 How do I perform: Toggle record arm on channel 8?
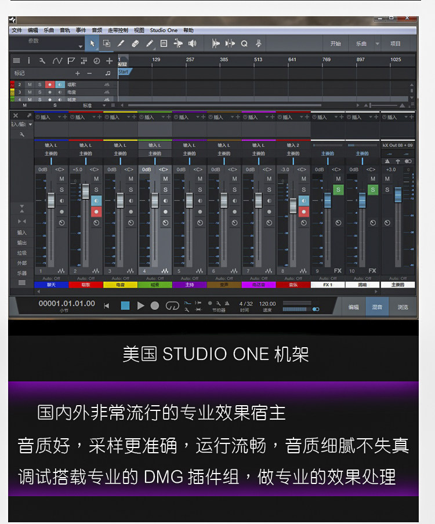pyautogui.click(x=303, y=212)
